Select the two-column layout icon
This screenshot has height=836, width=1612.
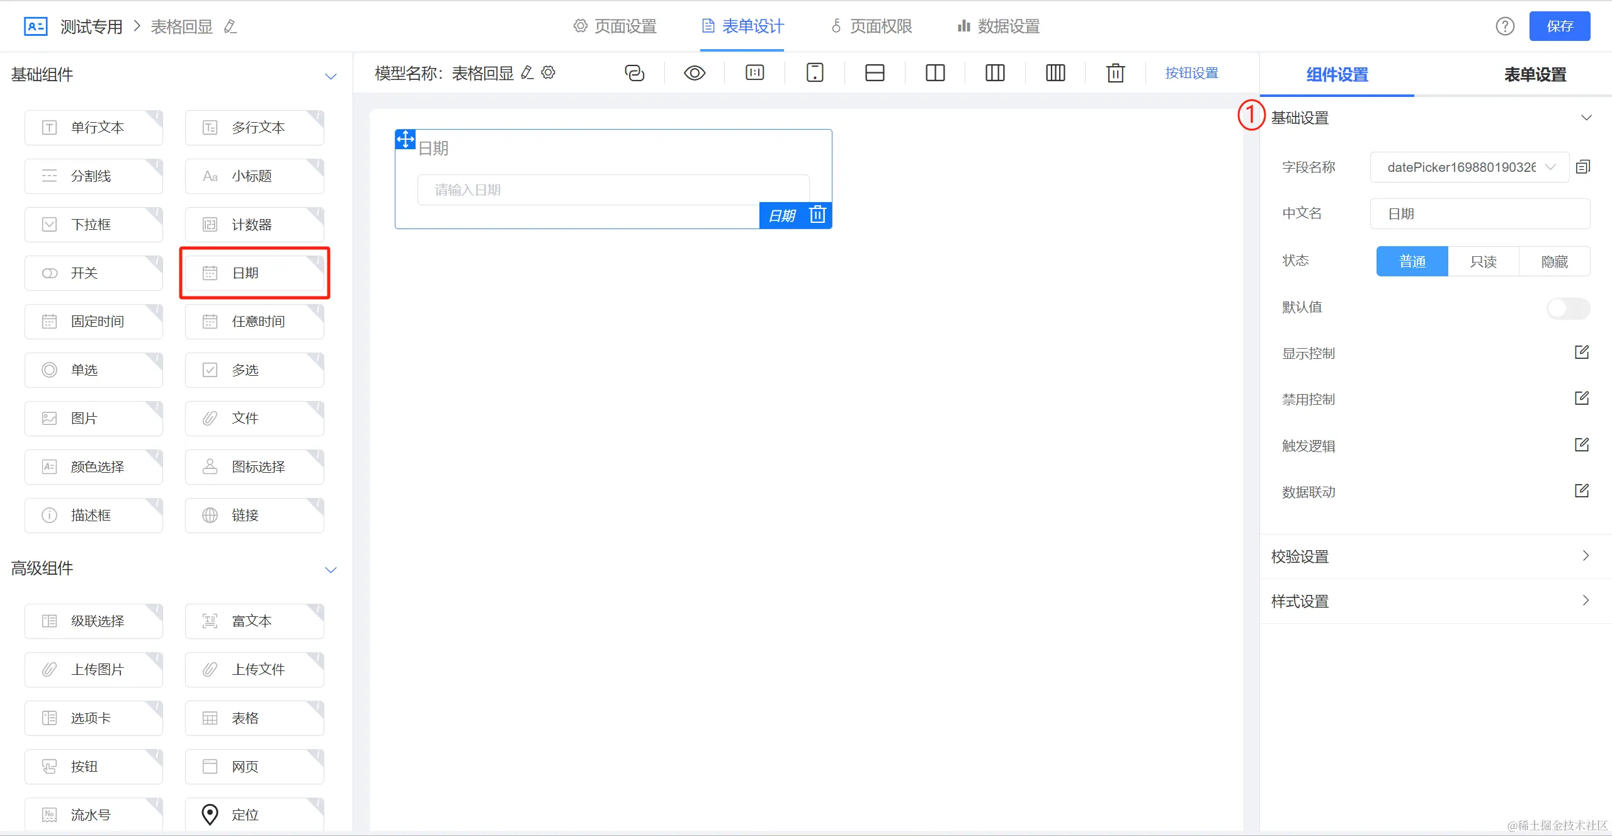[x=935, y=73]
